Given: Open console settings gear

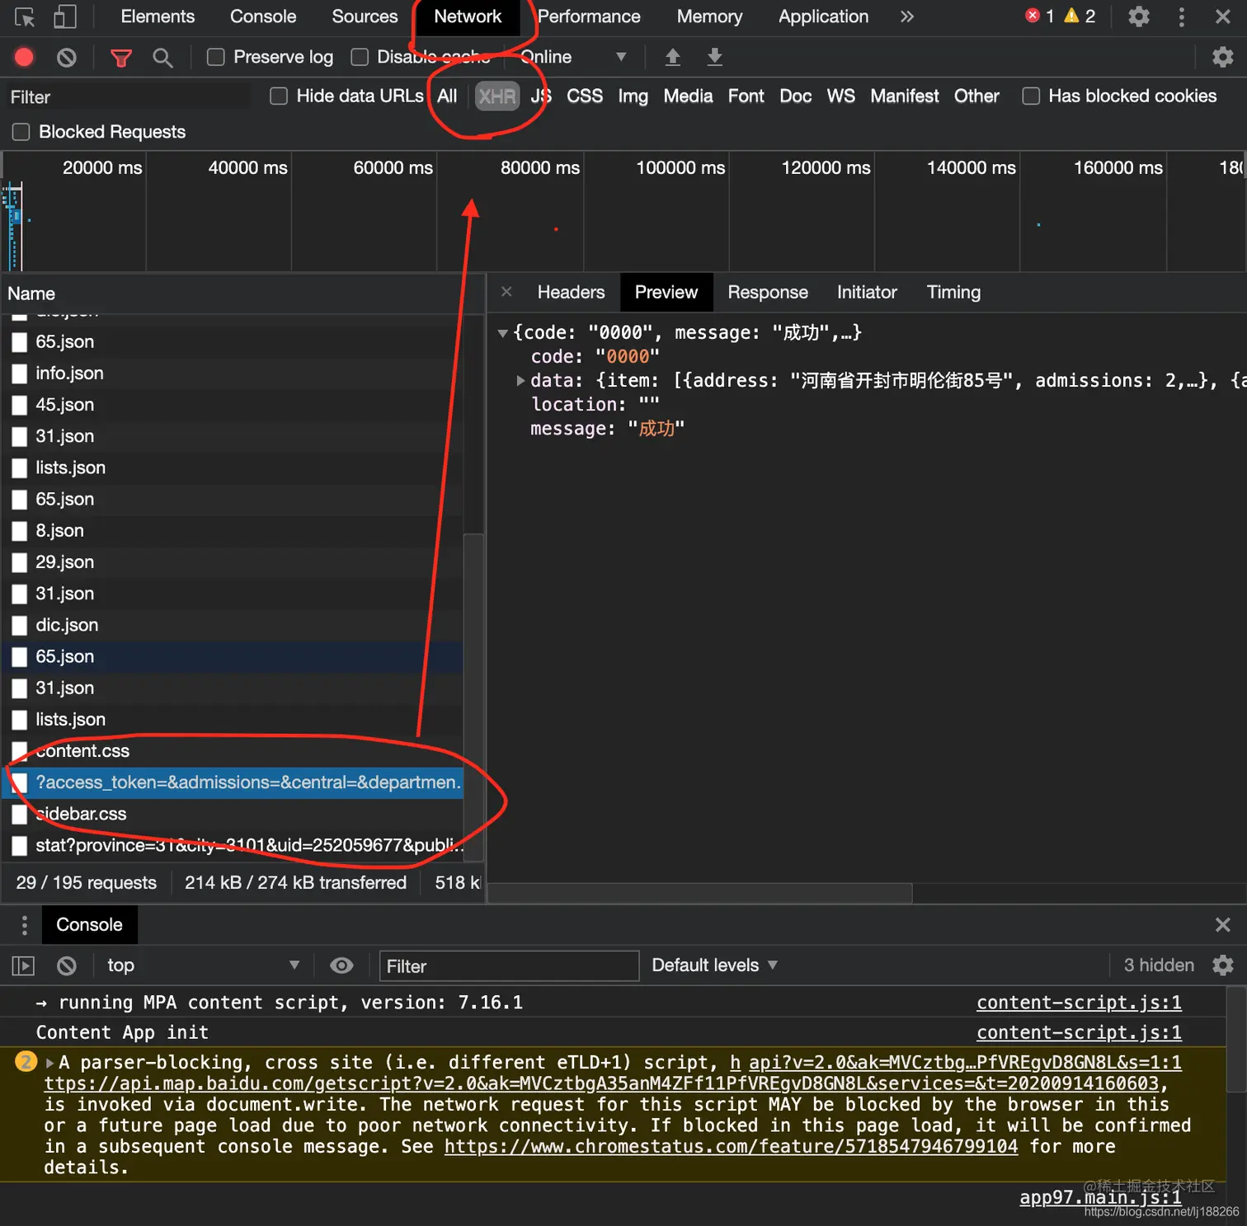Looking at the screenshot, I should pos(1223,965).
